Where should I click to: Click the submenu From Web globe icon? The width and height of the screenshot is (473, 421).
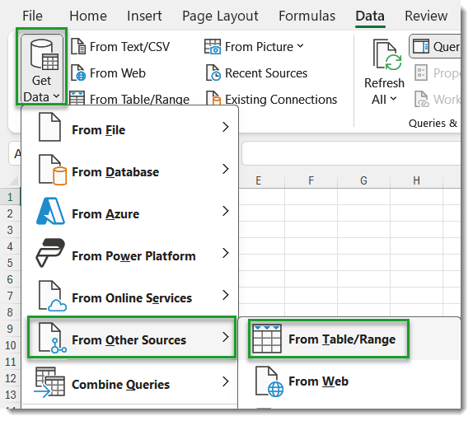(269, 381)
